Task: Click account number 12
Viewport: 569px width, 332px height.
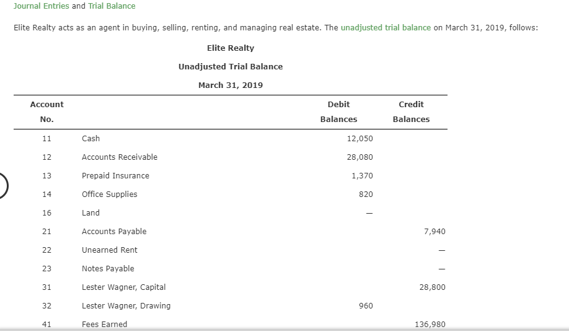Action: 47,157
